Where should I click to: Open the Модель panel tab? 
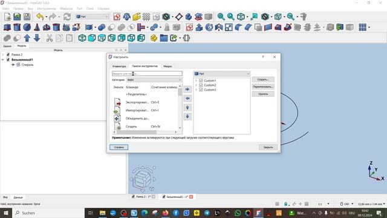point(22,46)
